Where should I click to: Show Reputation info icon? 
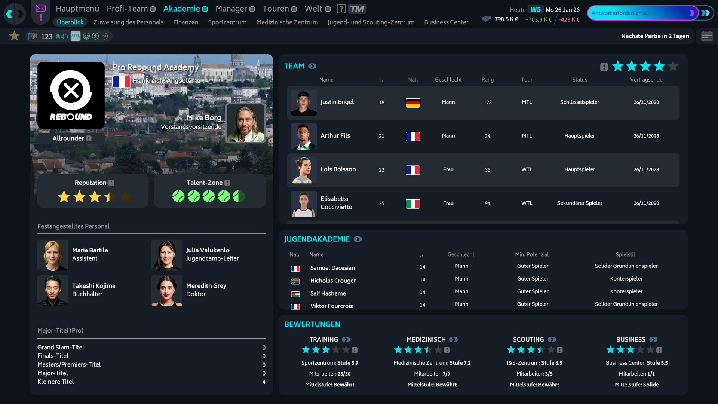tap(111, 183)
